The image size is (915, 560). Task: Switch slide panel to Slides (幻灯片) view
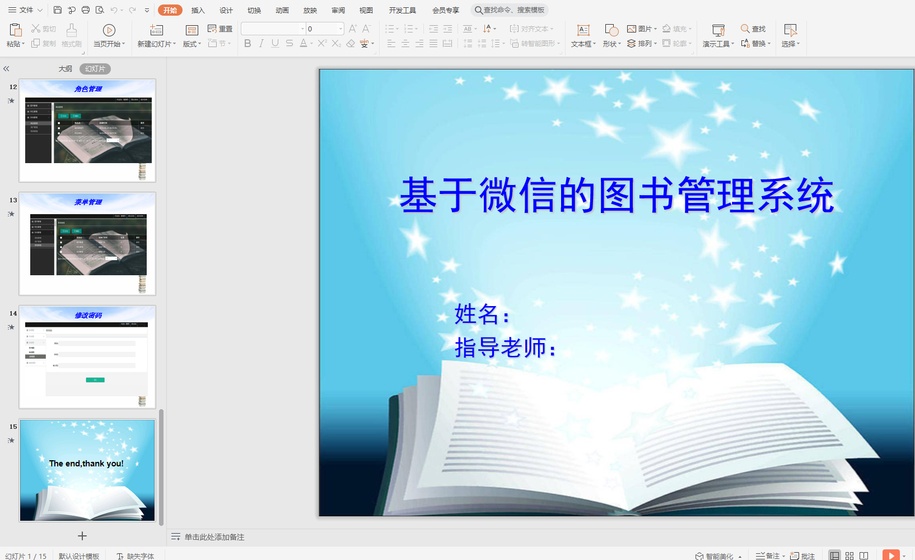[95, 69]
